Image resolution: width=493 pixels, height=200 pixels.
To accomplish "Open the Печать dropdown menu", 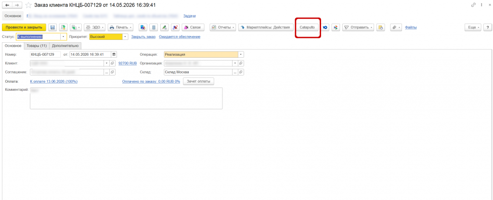I will (120, 27).
